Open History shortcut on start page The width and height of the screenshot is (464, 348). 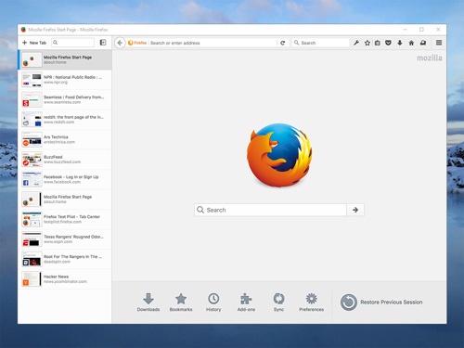click(x=213, y=302)
